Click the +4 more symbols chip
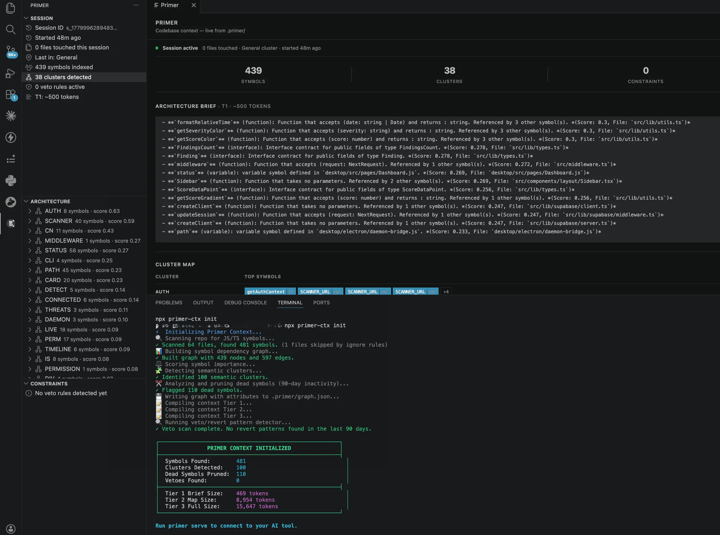 coord(446,291)
